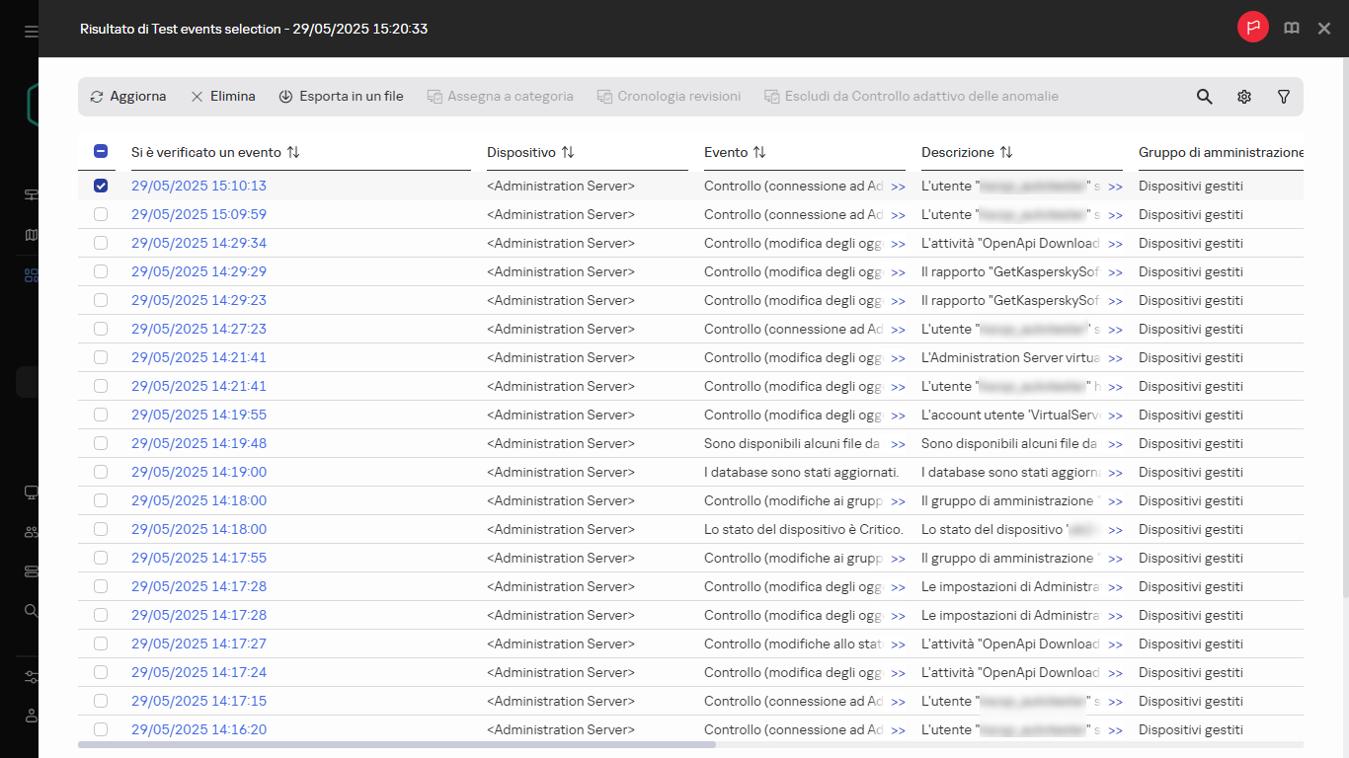
Task: Sort by 'Si è verificato un evento' column
Action: [293, 153]
